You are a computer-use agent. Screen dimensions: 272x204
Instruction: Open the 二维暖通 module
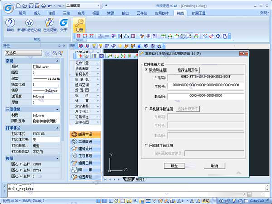pos(85,141)
